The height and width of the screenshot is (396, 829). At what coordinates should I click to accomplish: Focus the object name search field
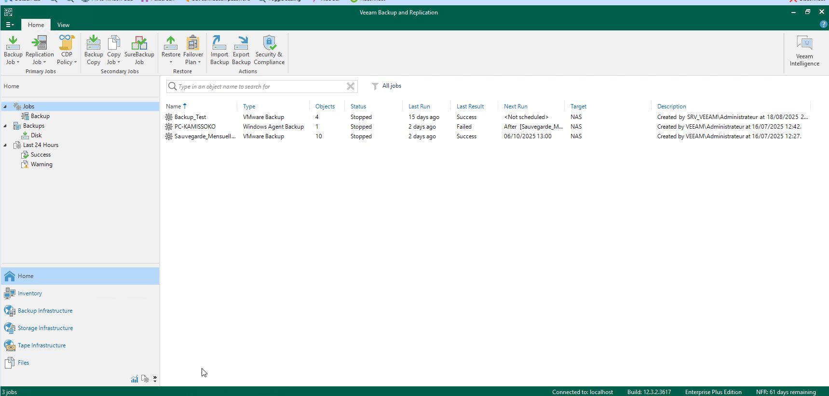tap(261, 87)
